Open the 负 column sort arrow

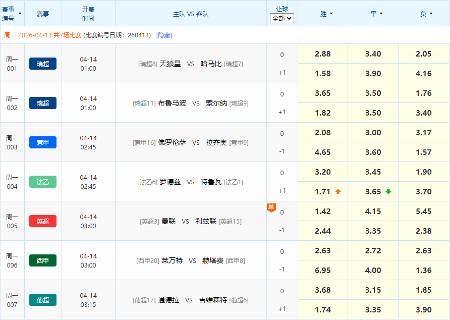(431, 14)
